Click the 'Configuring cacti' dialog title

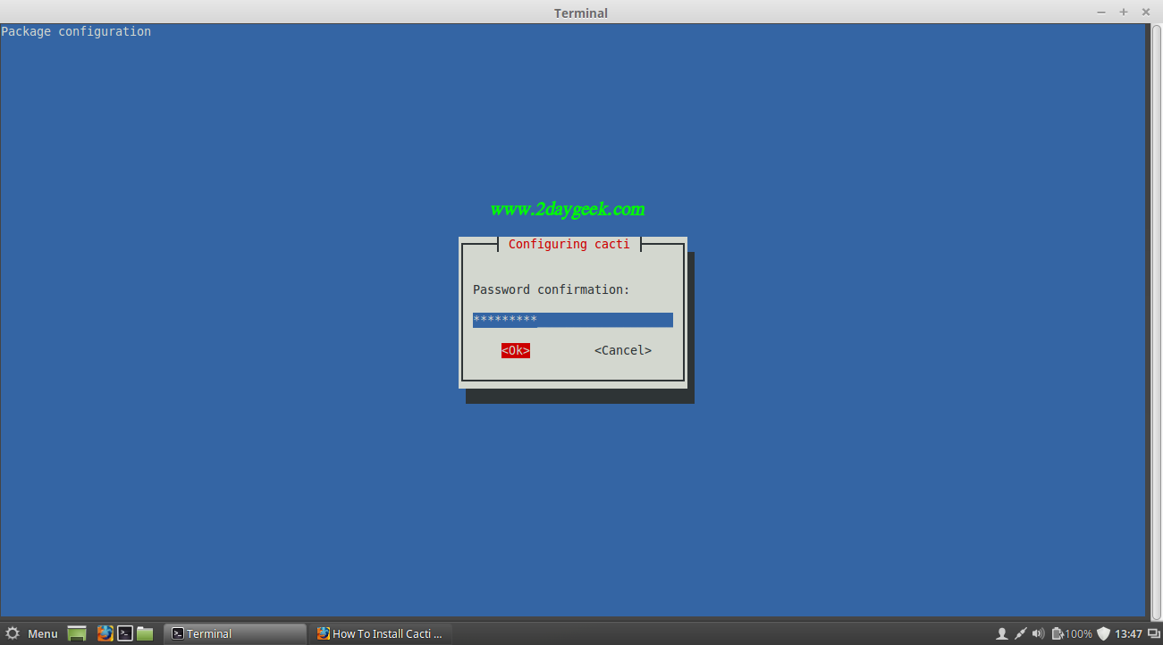pyautogui.click(x=569, y=244)
